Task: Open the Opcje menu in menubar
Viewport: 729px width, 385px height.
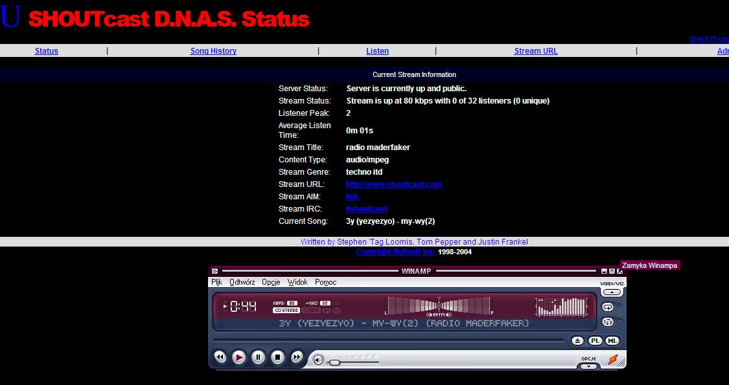Action: point(271,282)
